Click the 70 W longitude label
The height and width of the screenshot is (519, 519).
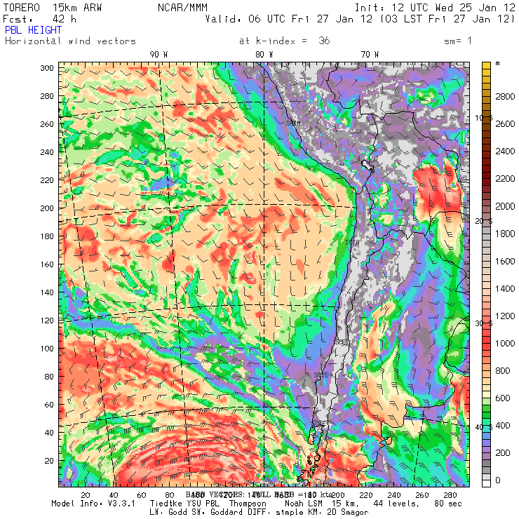point(370,55)
